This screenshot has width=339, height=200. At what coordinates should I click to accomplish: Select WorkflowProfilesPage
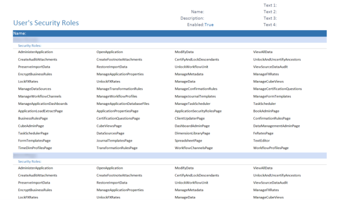271,148
